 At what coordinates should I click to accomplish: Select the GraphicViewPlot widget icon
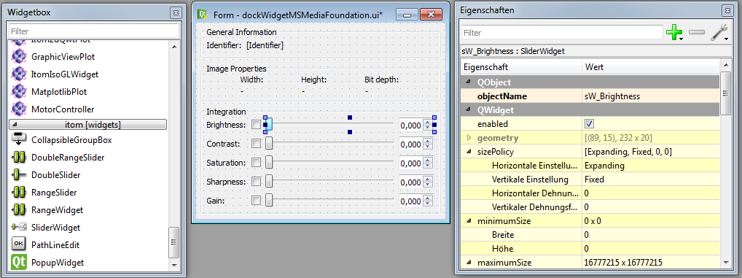coord(18,56)
